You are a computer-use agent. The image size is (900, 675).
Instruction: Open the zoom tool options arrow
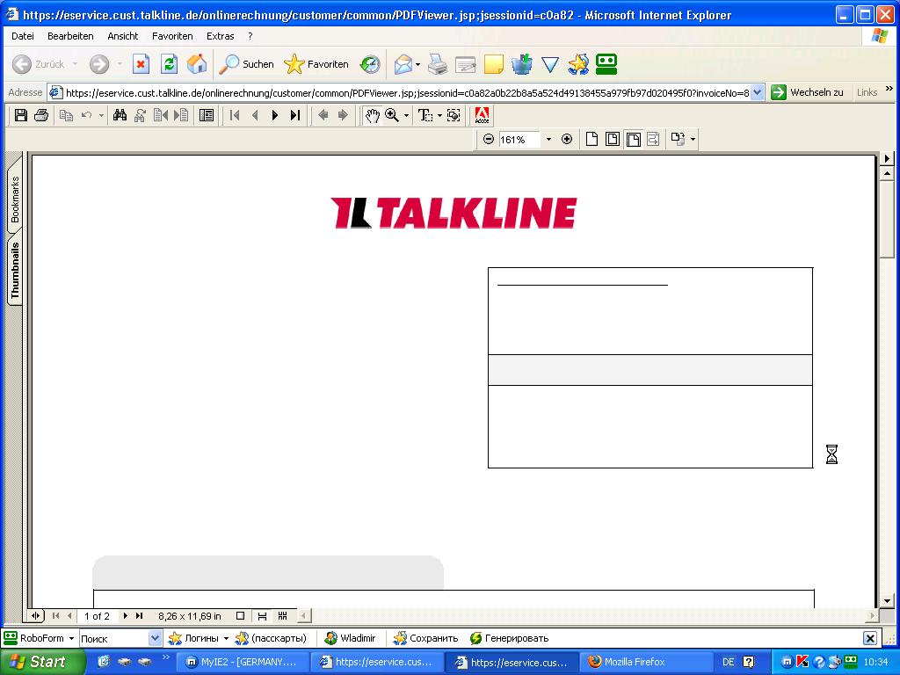(406, 115)
